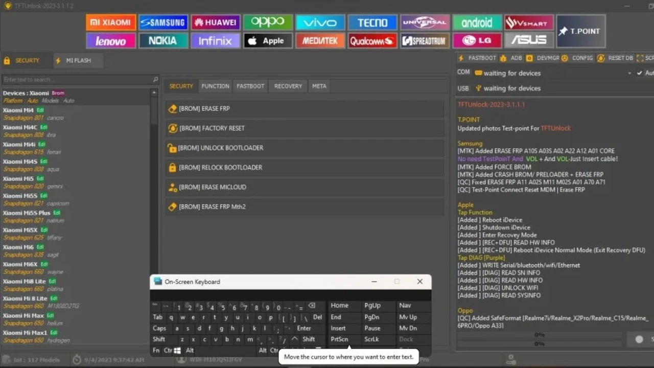This screenshot has height=368, width=654.
Task: Select the Tecno brand logo
Action: (x=372, y=22)
